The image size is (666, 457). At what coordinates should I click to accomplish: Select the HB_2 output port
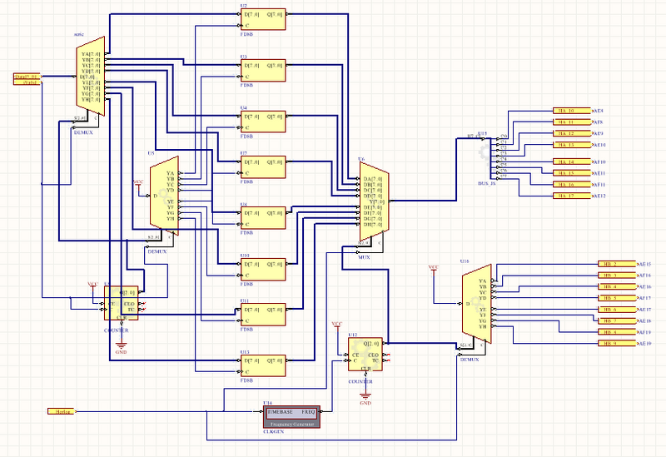point(615,264)
